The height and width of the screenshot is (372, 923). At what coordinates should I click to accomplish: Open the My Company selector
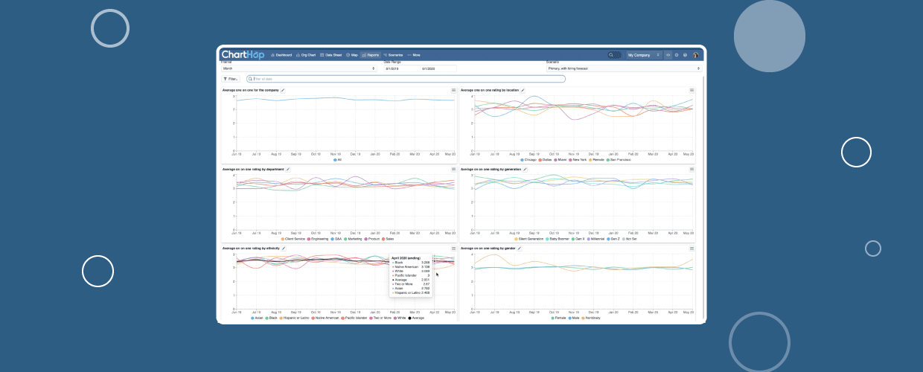click(x=644, y=55)
